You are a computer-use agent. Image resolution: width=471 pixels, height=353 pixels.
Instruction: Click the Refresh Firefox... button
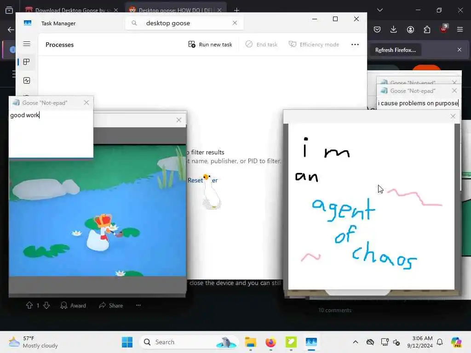pos(395,50)
